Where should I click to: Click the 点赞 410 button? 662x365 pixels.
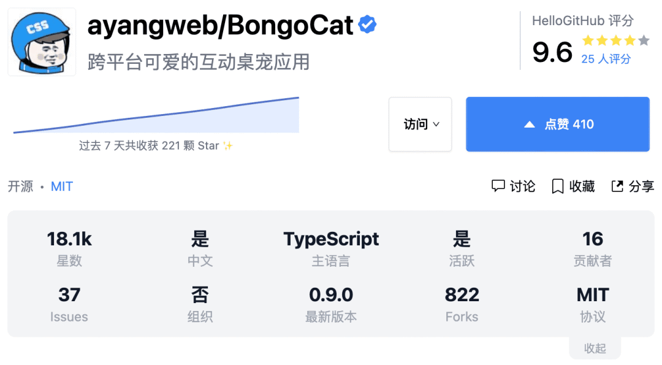pyautogui.click(x=557, y=124)
